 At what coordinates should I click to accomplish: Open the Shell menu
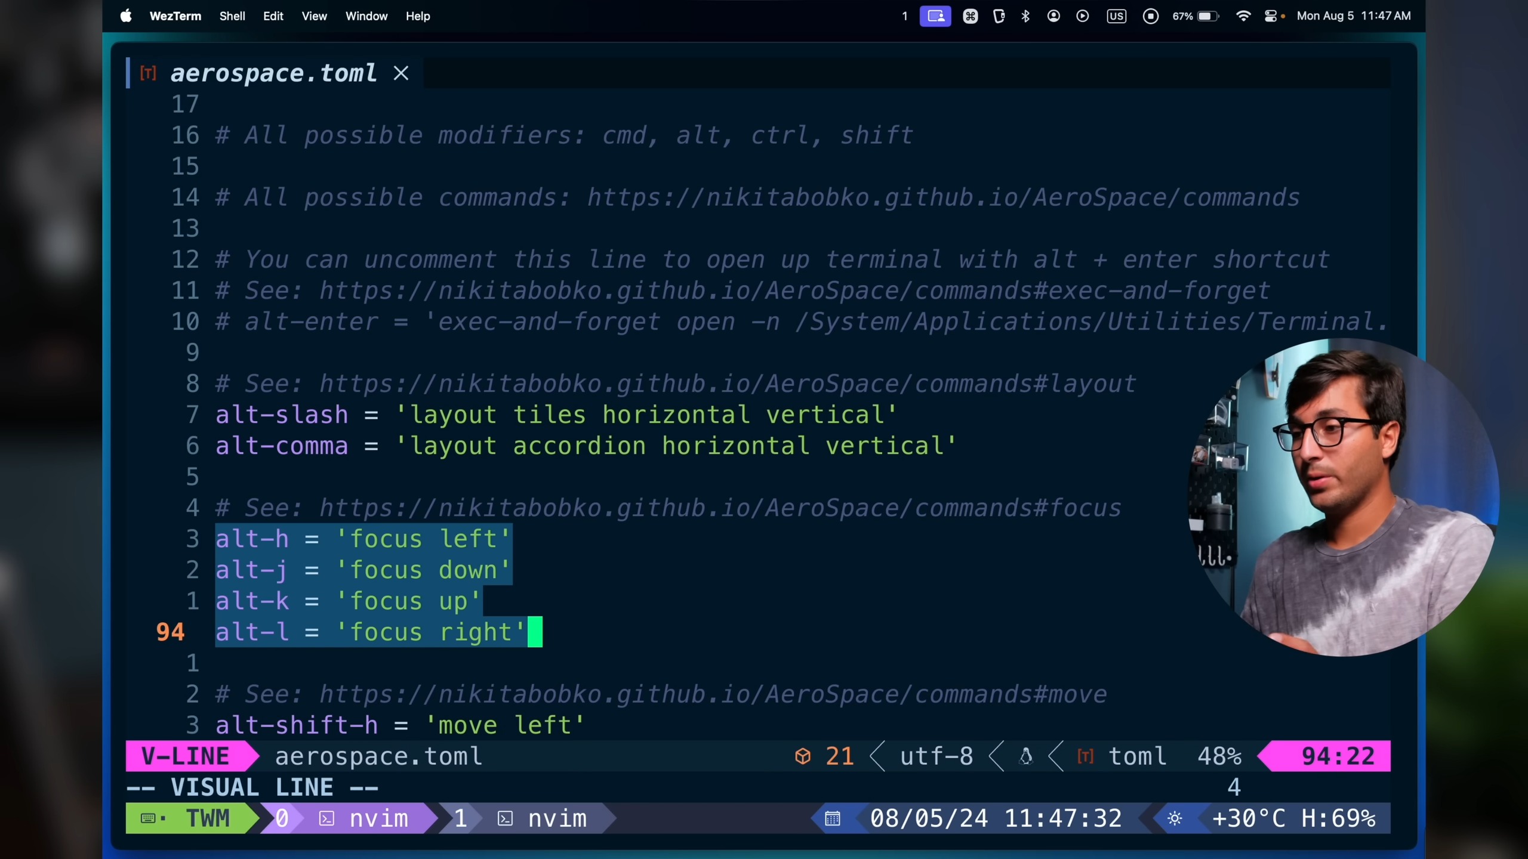coord(232,16)
